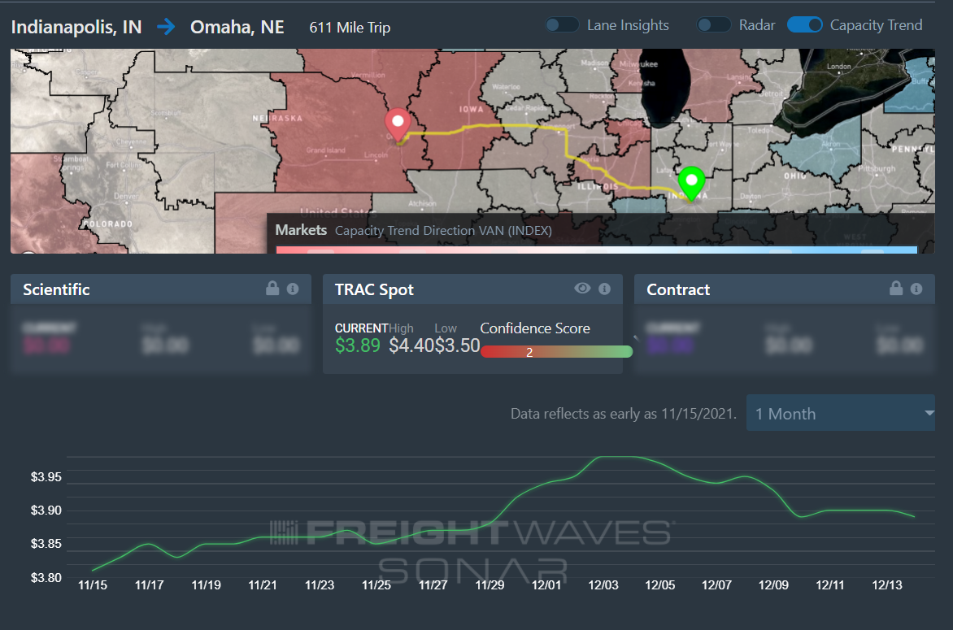The height and width of the screenshot is (630, 953).
Task: Toggle TRAC Spot eye visibility icon
Action: click(x=582, y=289)
